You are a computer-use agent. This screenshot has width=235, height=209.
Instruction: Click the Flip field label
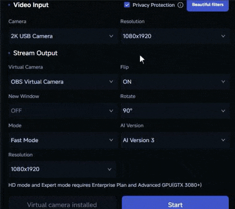pos(124,67)
